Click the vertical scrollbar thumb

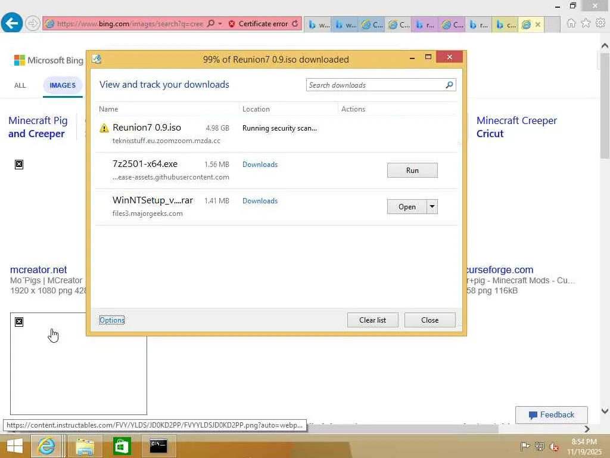[x=605, y=105]
